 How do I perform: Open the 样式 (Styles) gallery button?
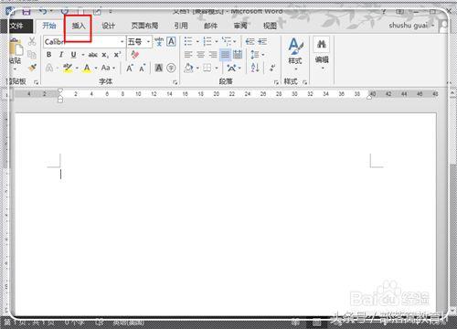295,54
